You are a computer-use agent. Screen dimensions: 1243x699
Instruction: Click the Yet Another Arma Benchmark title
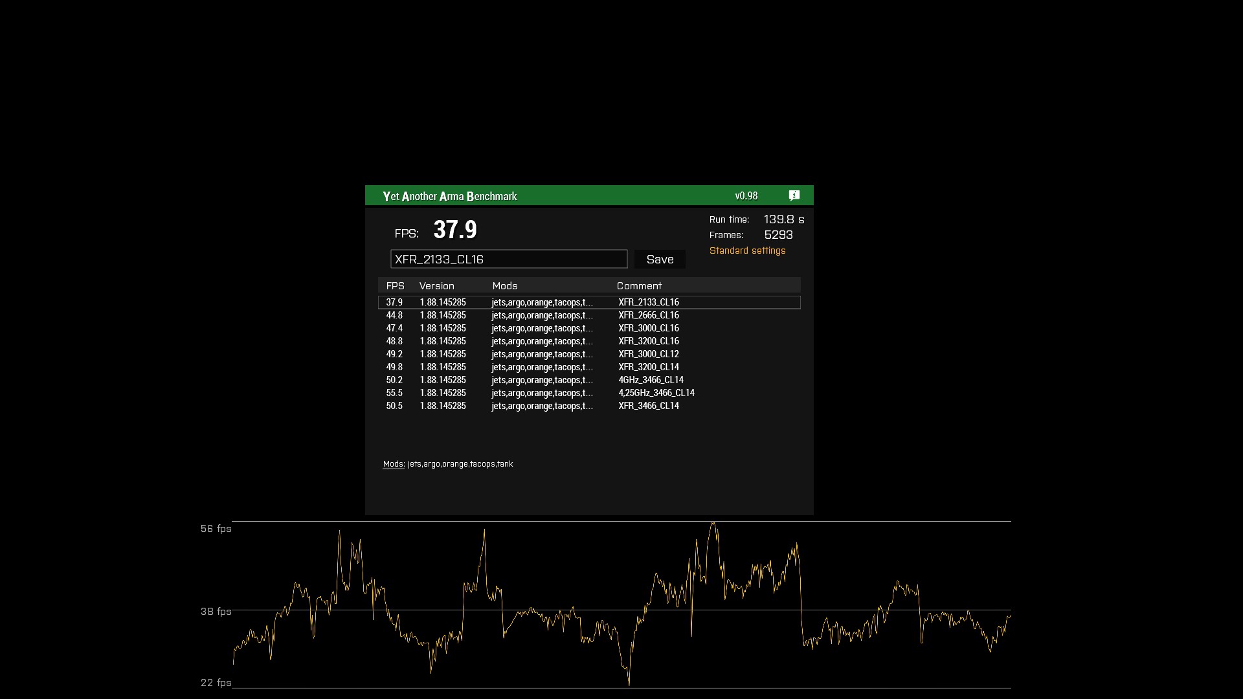point(450,196)
